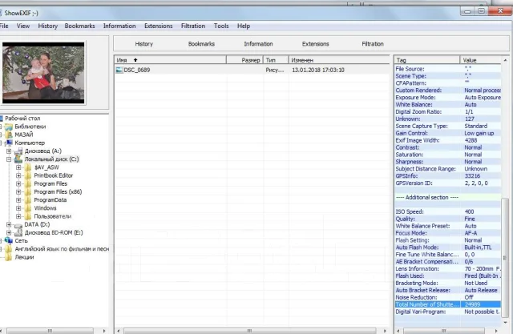Screen dimensions: 513x334
Task: Select the ProgramData folder label
Action: coord(50,200)
